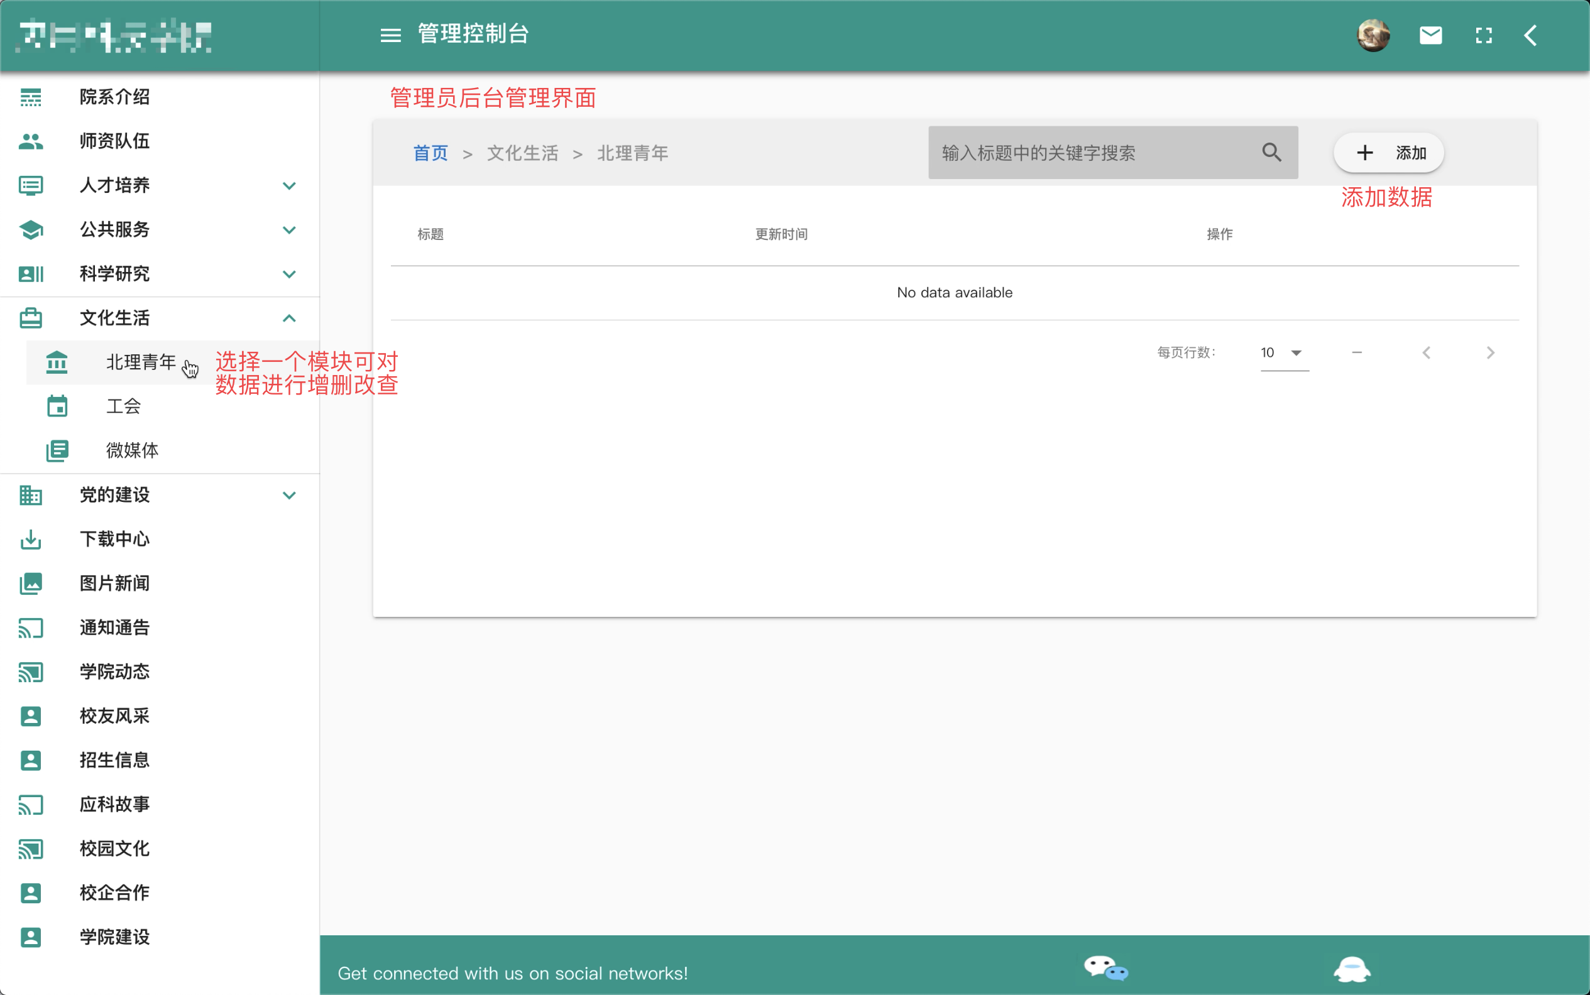Focus the title keyword search field

coord(1093,153)
